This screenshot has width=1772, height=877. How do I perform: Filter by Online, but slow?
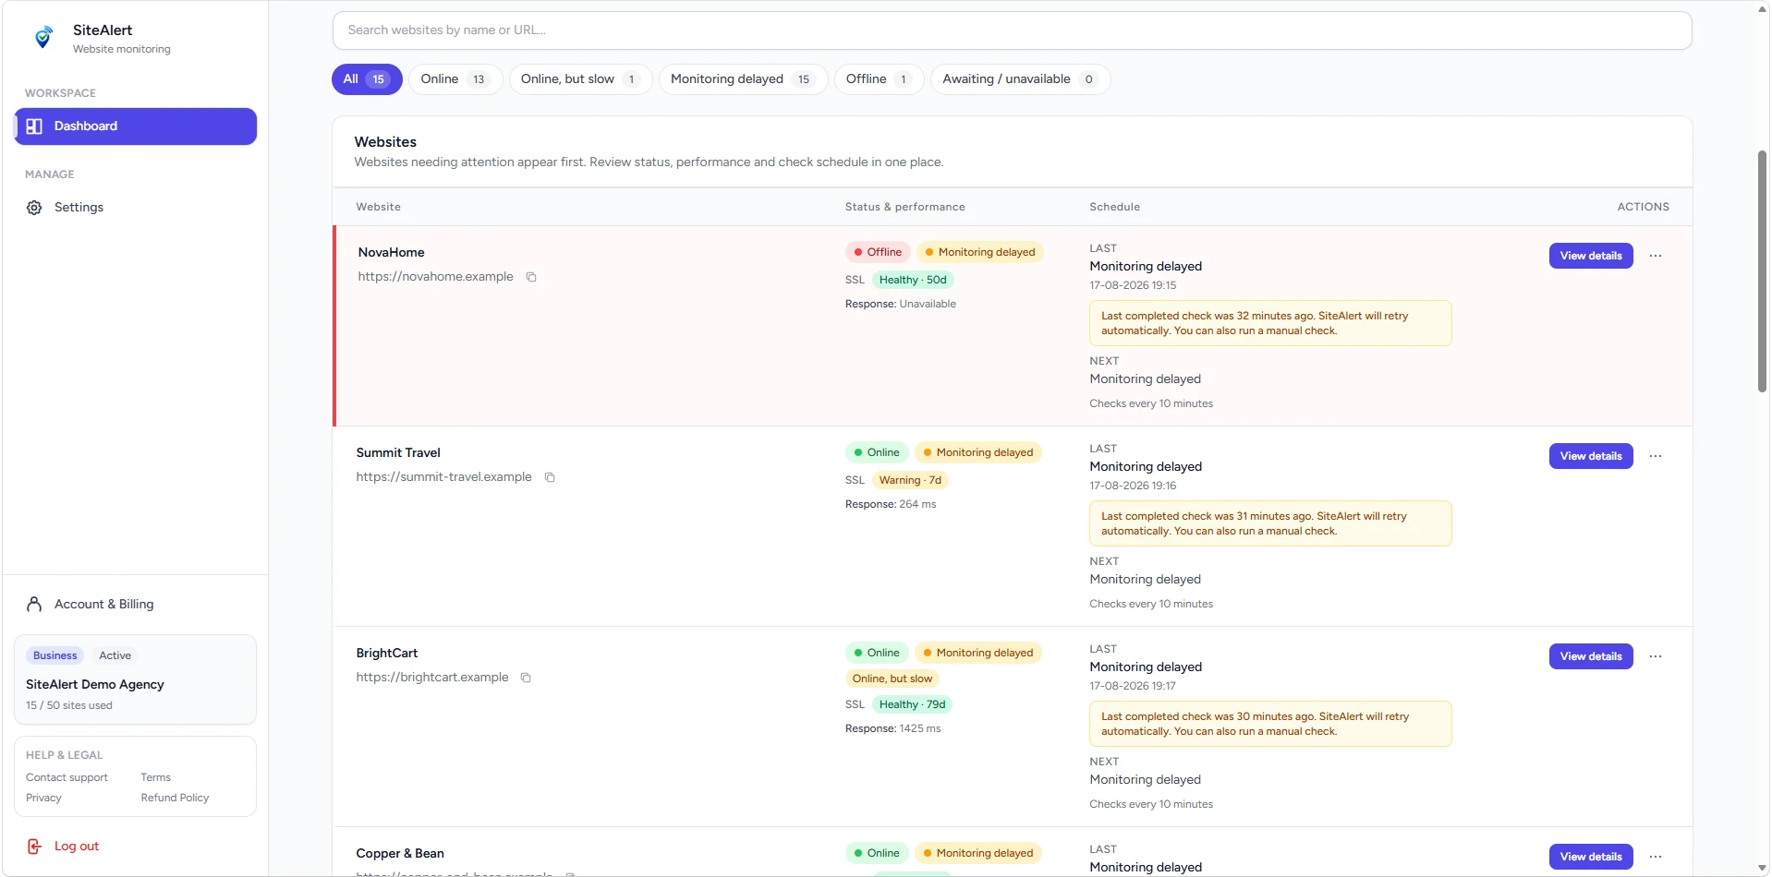[x=580, y=79]
